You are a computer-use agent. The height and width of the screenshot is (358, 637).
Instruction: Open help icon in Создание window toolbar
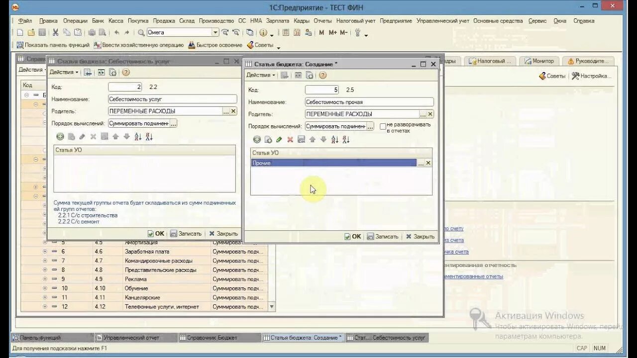coord(322,75)
